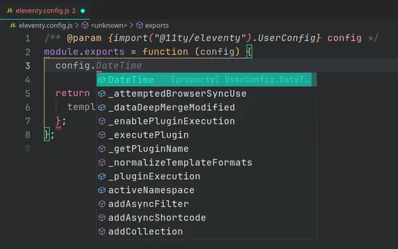Click the method cube icon beside _getPluginName

(101, 149)
